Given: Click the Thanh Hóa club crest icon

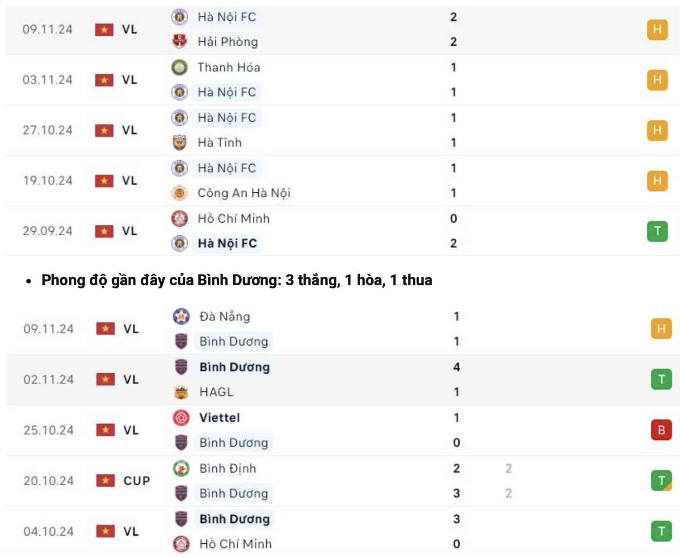Looking at the screenshot, I should pyautogui.click(x=180, y=67).
